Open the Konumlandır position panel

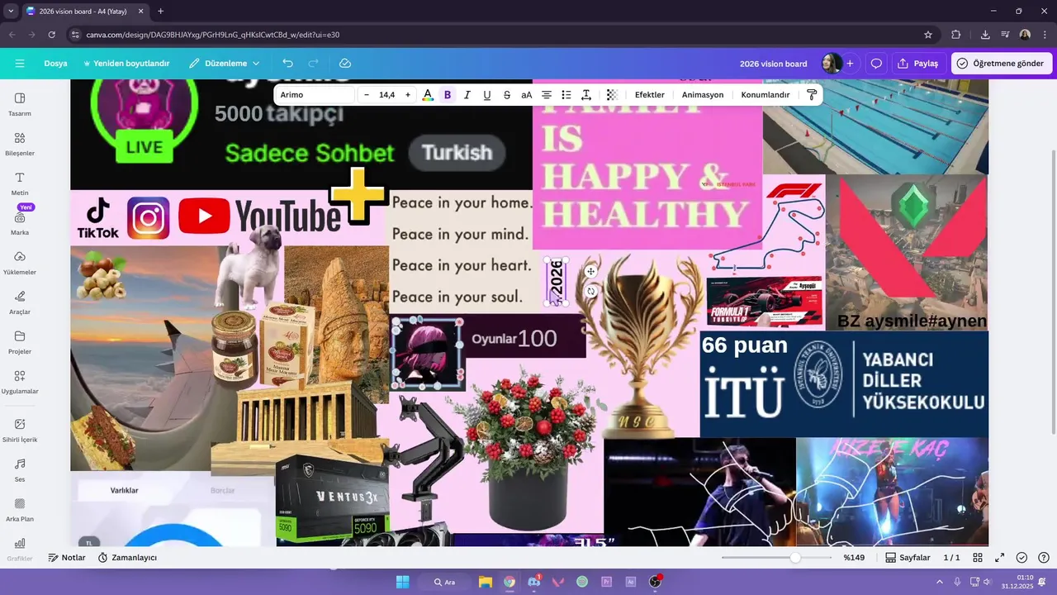tap(765, 95)
